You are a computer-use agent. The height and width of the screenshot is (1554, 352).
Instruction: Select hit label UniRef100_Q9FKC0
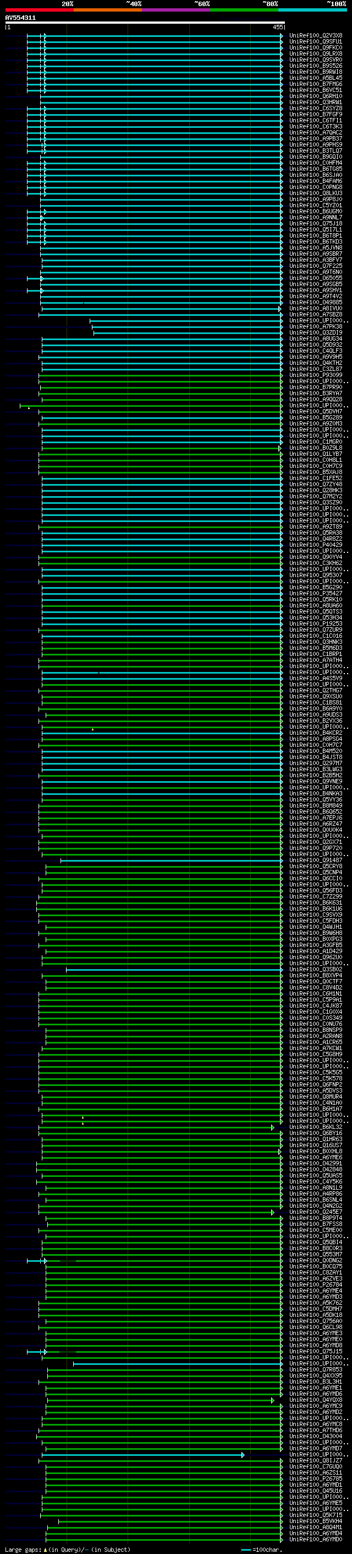(316, 47)
